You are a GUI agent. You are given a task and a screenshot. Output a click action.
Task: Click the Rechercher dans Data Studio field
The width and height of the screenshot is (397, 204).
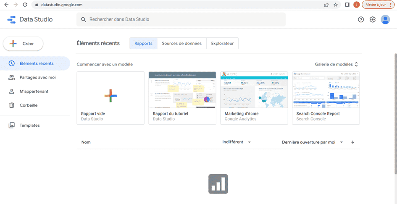tap(181, 20)
